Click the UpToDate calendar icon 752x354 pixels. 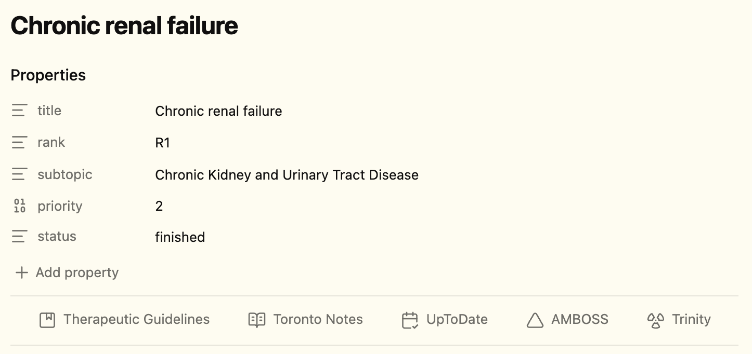(x=410, y=320)
